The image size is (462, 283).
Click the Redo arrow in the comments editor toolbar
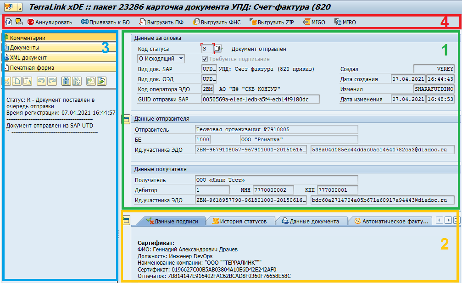pyautogui.click(x=51, y=81)
